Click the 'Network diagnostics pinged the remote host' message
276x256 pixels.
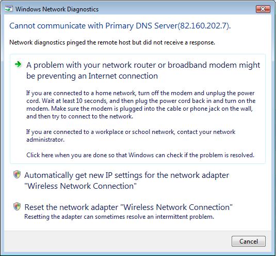coord(112,42)
